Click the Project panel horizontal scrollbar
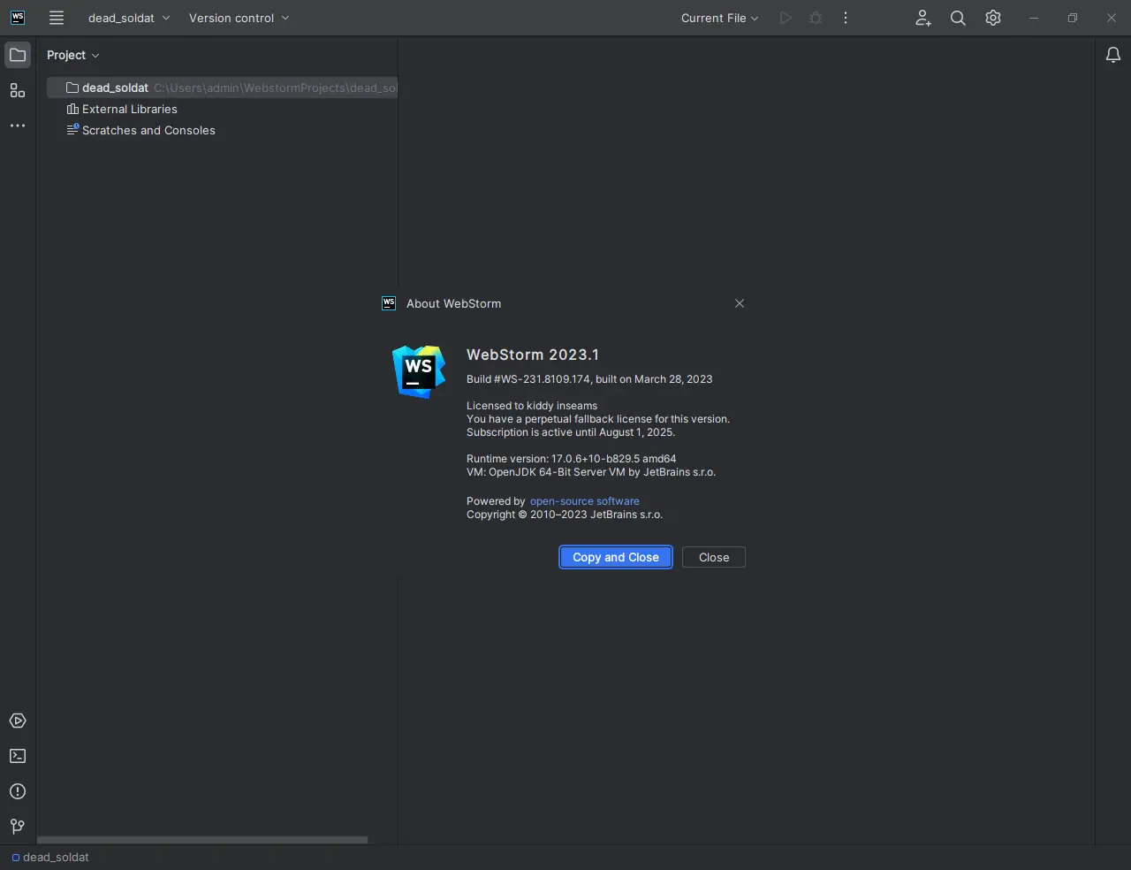This screenshot has width=1131, height=870. pos(202,840)
